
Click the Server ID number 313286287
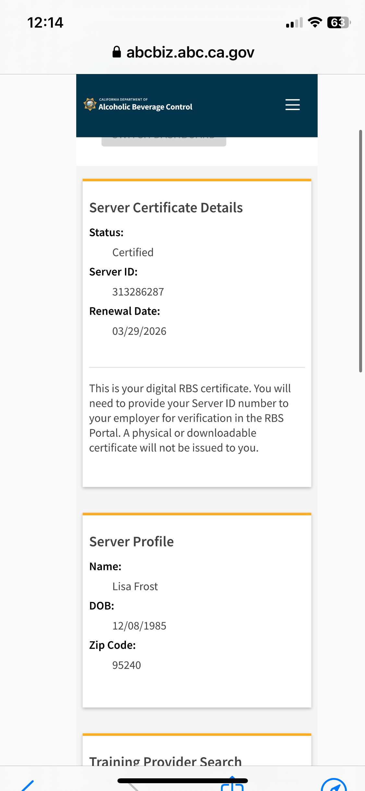tap(138, 292)
